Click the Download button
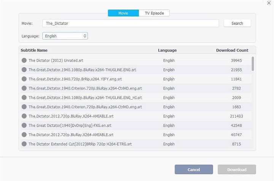This screenshot has width=274, height=181. [x=237, y=170]
